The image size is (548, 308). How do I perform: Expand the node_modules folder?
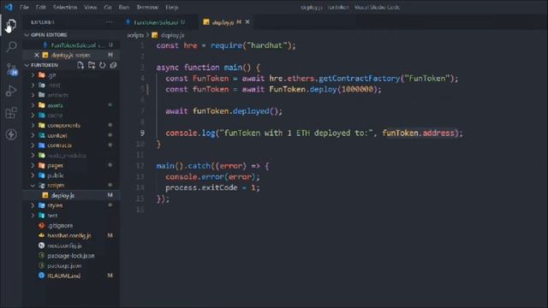click(72, 156)
